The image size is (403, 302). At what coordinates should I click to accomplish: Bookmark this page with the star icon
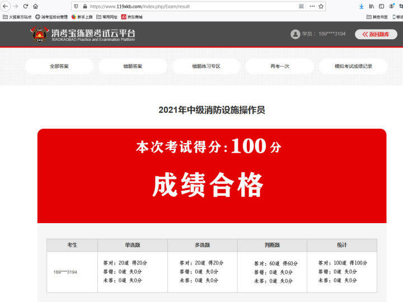(x=321, y=6)
